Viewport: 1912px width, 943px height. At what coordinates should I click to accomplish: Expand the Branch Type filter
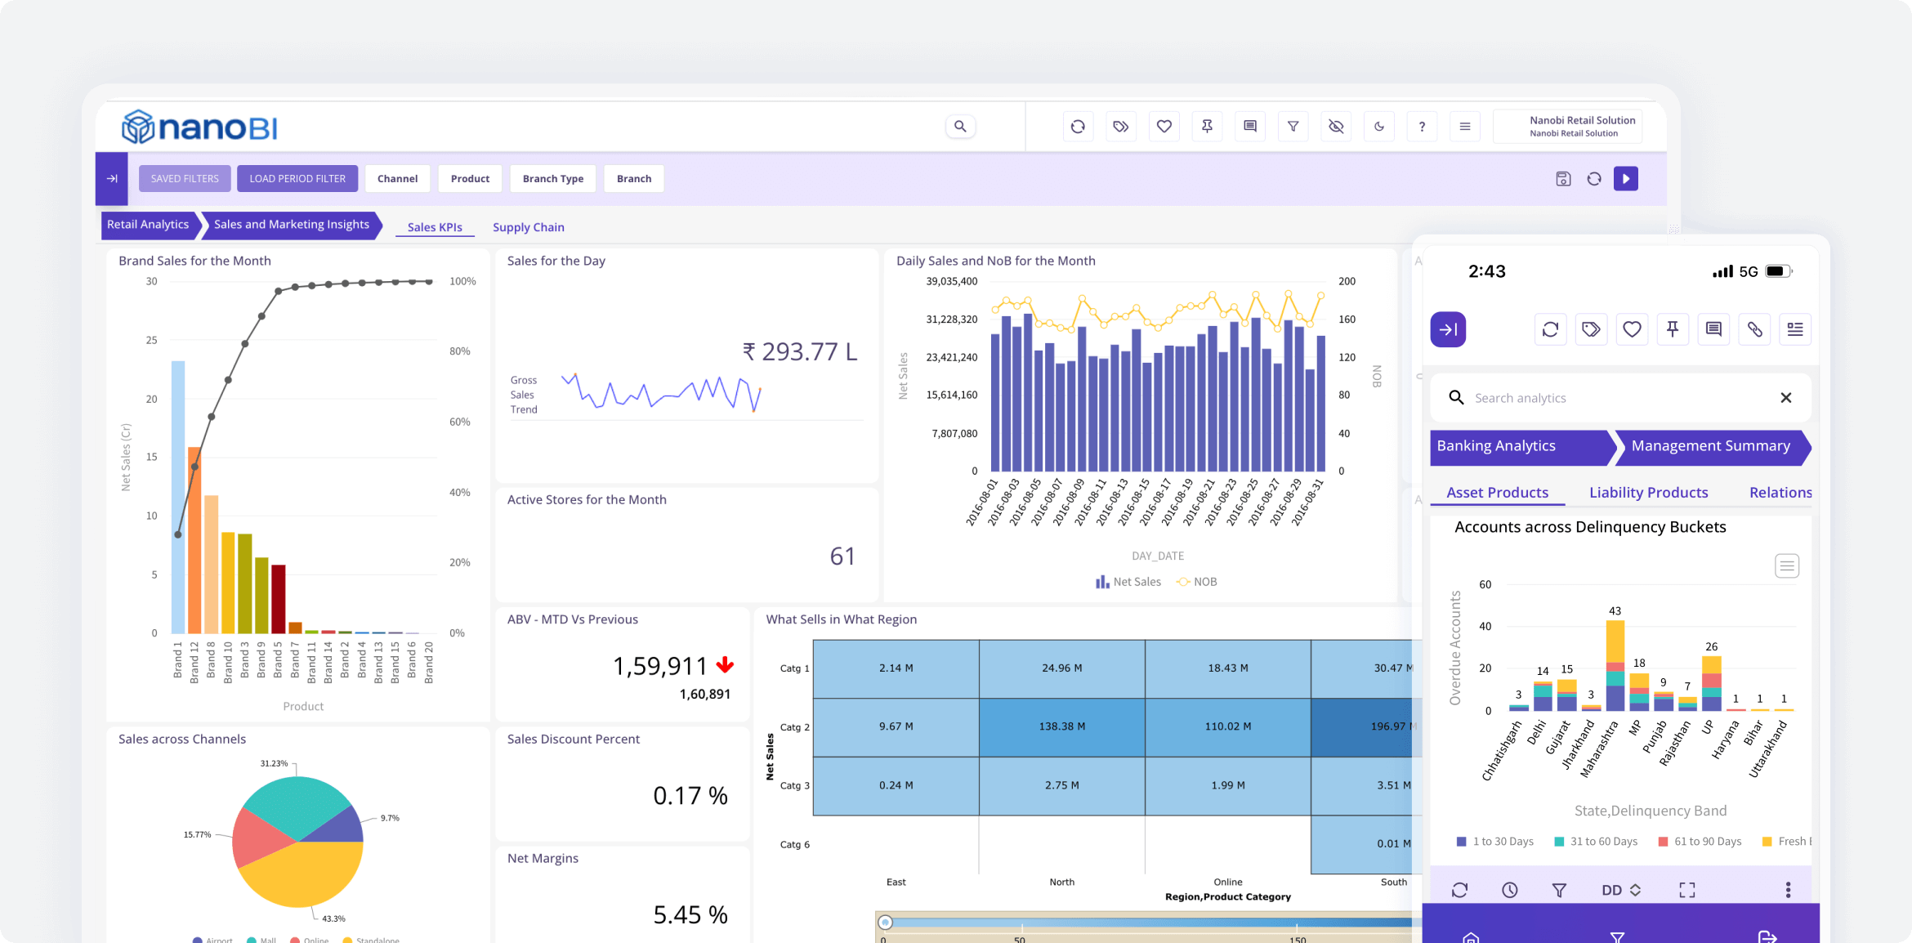[553, 179]
